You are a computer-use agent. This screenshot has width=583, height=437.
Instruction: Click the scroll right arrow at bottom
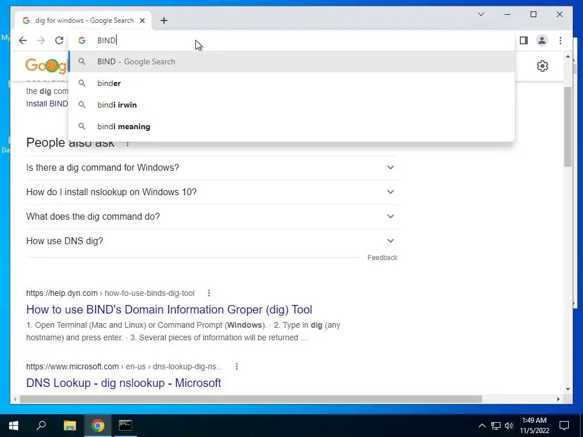point(559,399)
